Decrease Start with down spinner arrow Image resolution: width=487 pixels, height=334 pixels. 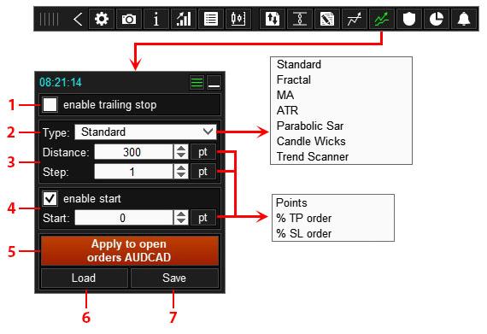(181, 221)
